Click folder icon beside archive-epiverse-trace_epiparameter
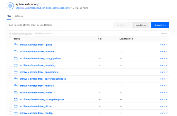177x116 pixels. [16, 72]
